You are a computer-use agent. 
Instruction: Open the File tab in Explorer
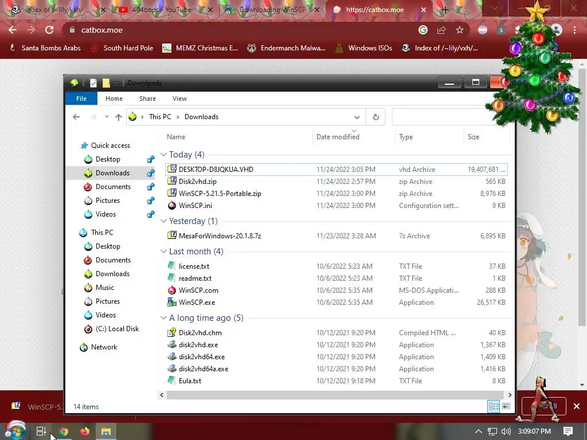(81, 99)
